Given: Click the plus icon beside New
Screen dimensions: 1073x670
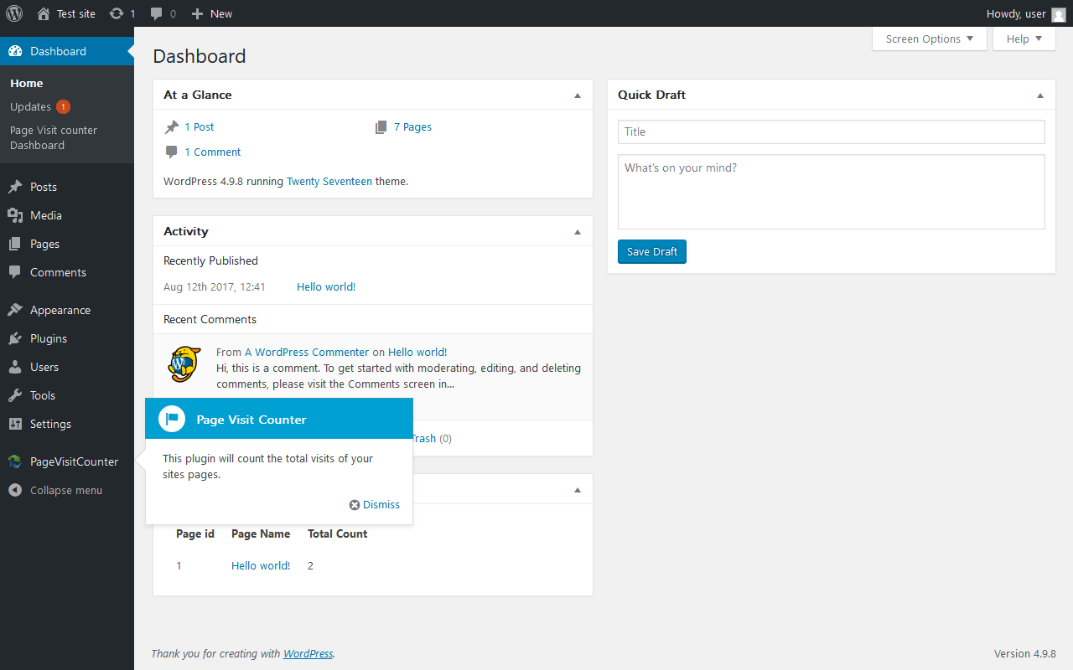Looking at the screenshot, I should [197, 13].
